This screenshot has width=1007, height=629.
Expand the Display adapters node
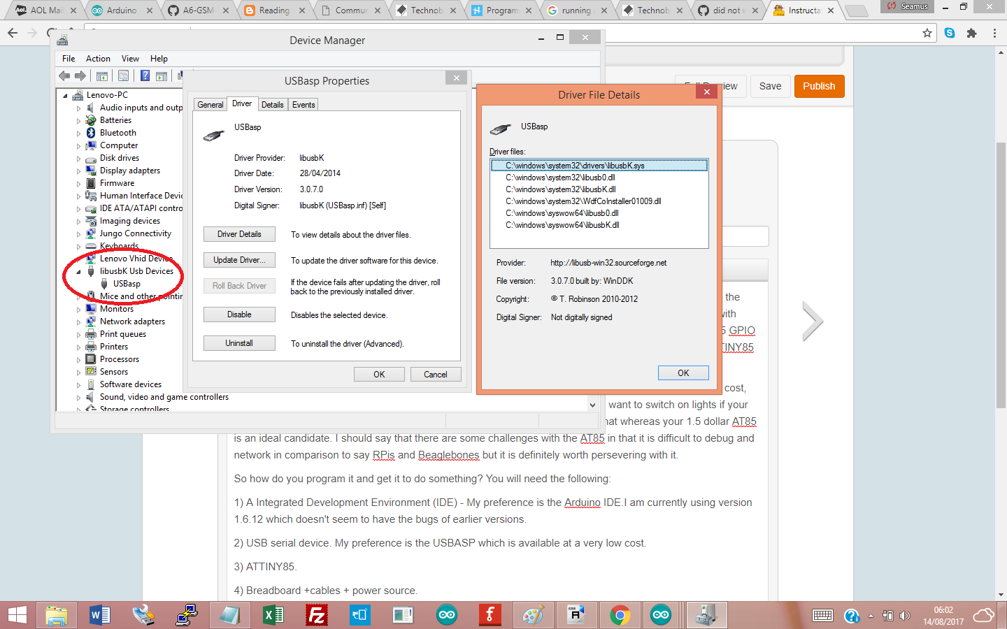coord(78,171)
